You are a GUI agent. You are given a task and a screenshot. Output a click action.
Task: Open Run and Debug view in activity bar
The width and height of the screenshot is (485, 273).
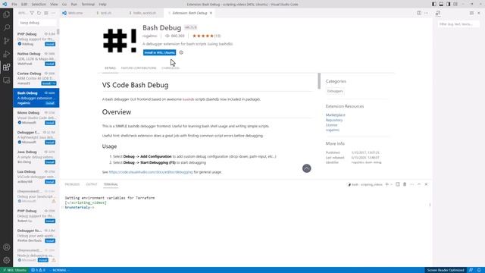click(x=7, y=54)
